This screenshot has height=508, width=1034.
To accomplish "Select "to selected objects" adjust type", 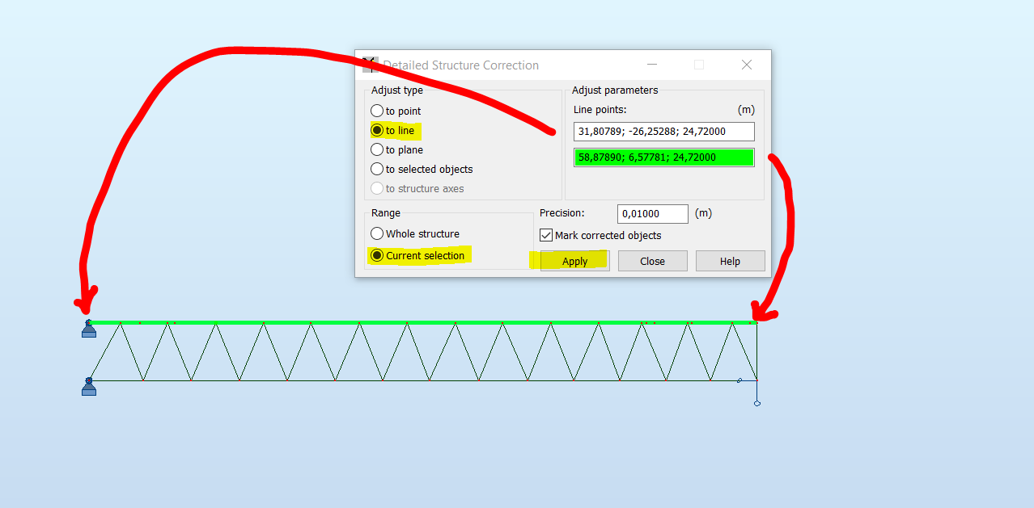I will [x=376, y=169].
